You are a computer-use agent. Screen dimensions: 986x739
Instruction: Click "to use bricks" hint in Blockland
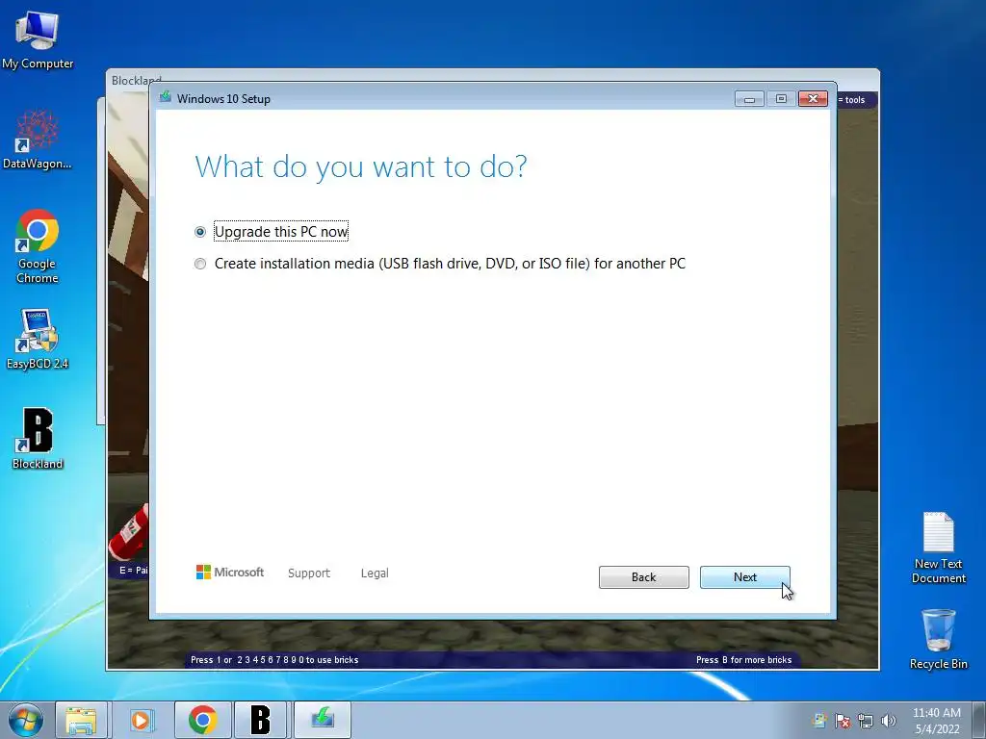(332, 660)
